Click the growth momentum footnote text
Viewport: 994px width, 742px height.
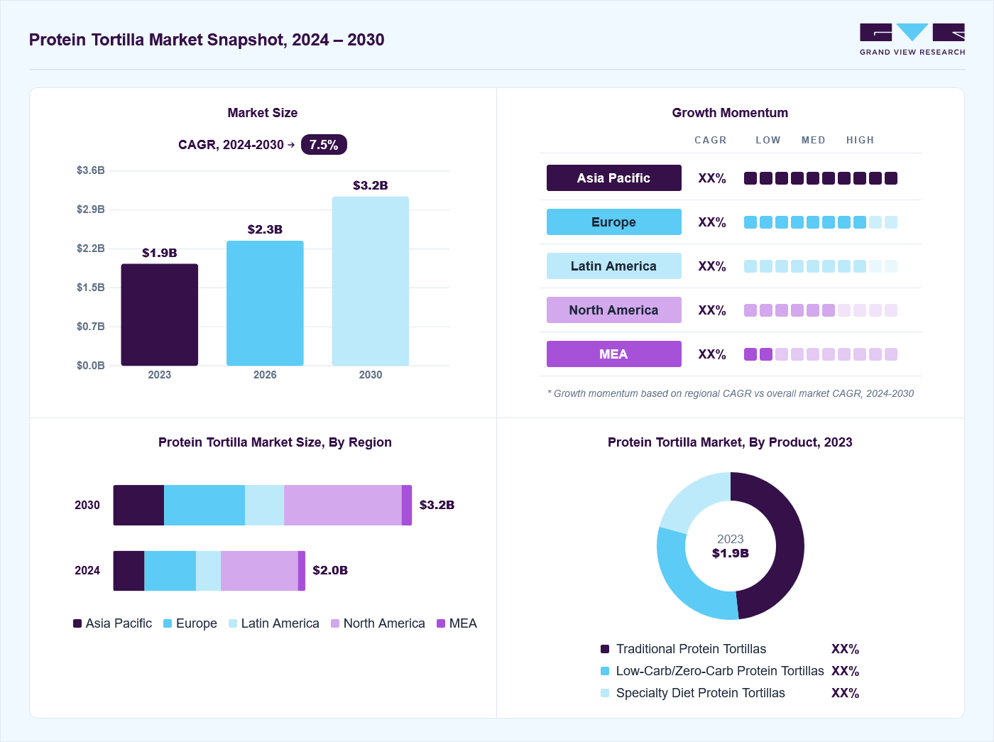click(731, 393)
